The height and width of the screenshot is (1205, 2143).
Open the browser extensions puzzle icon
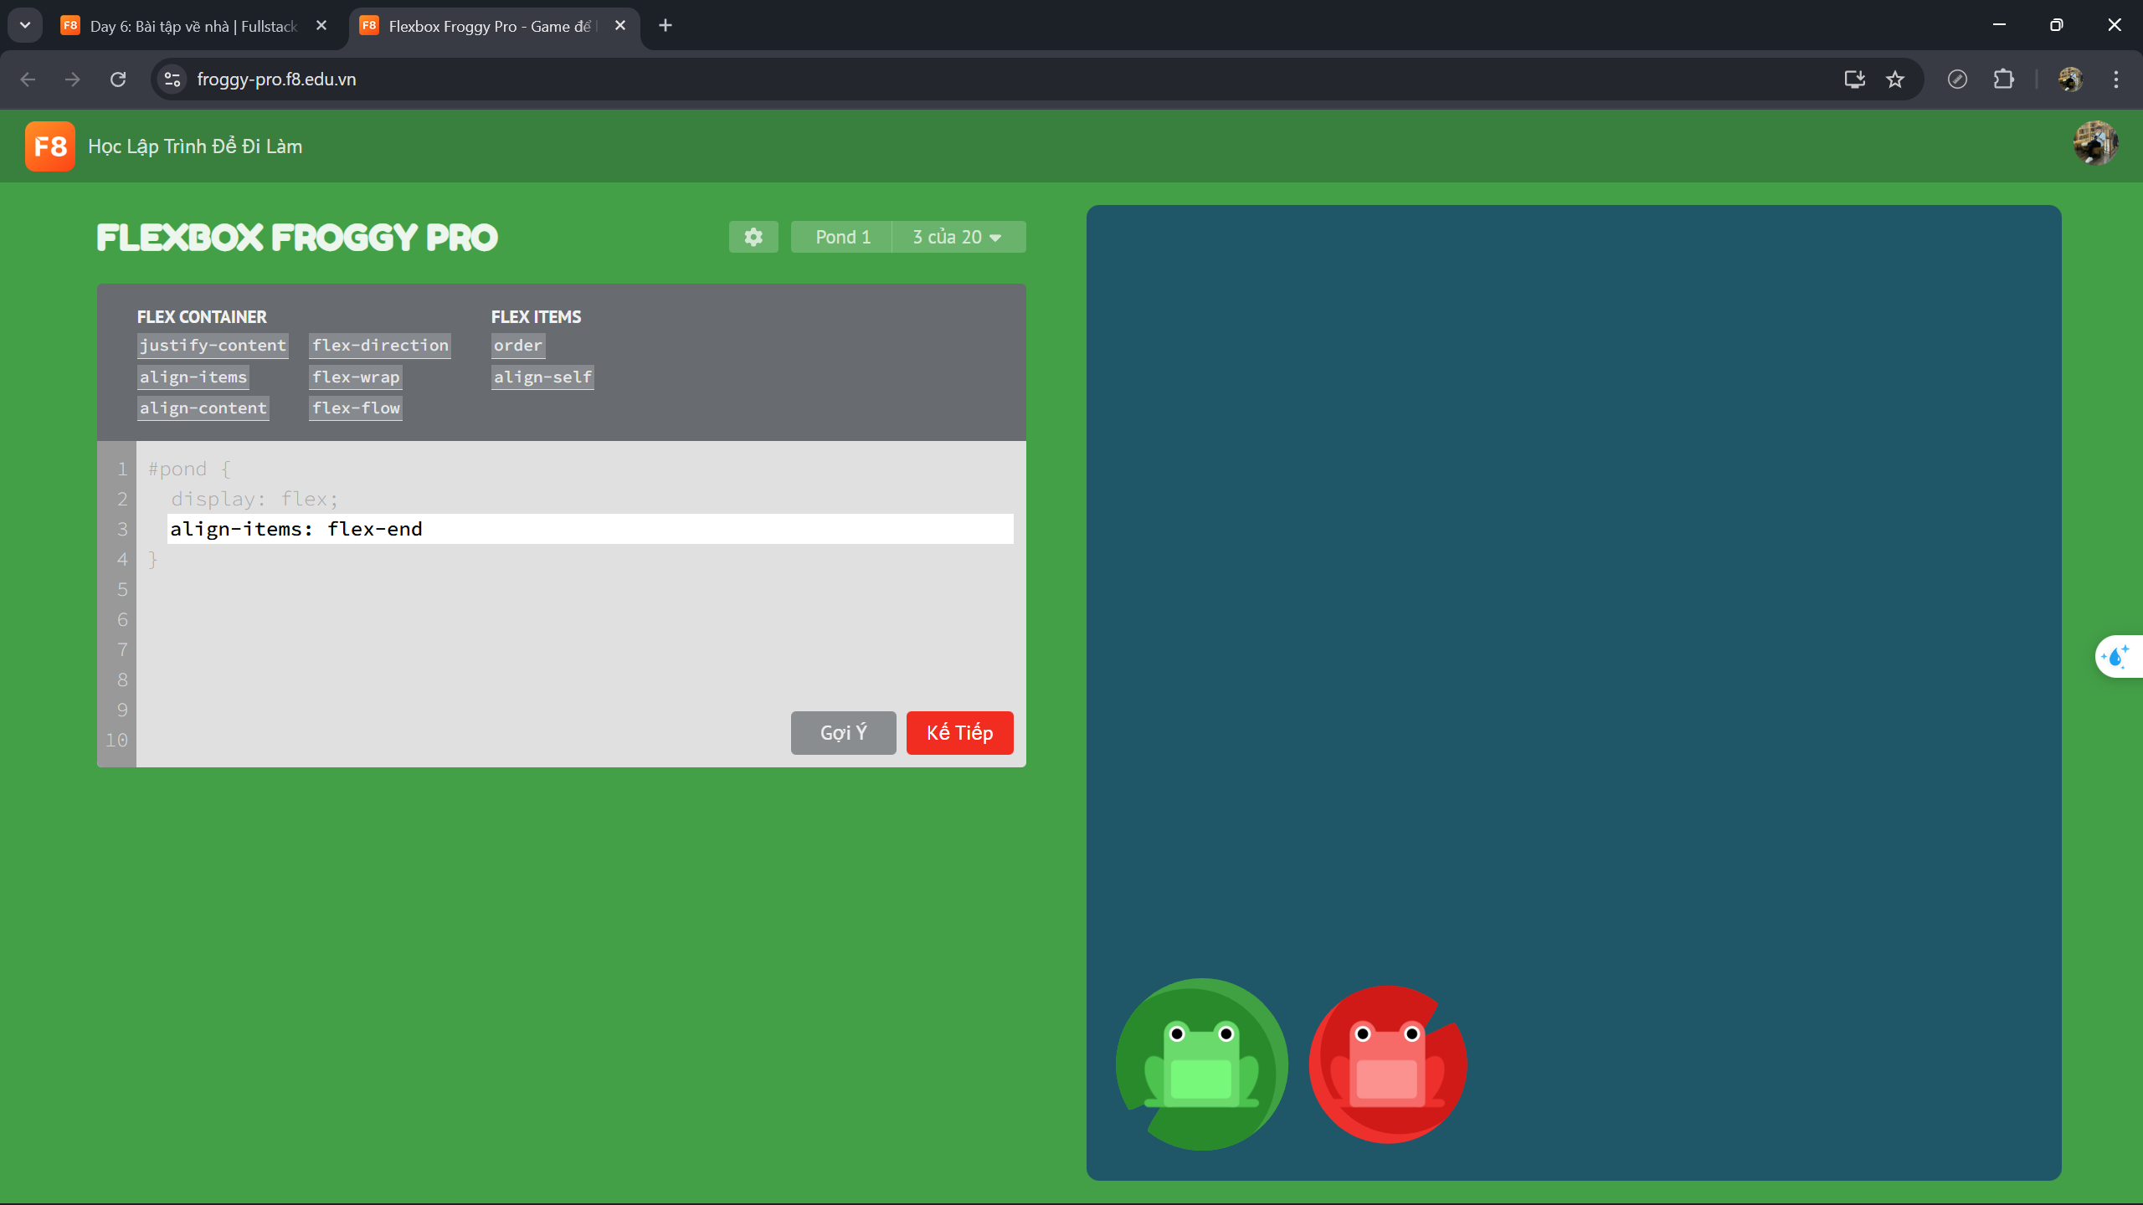[2003, 79]
